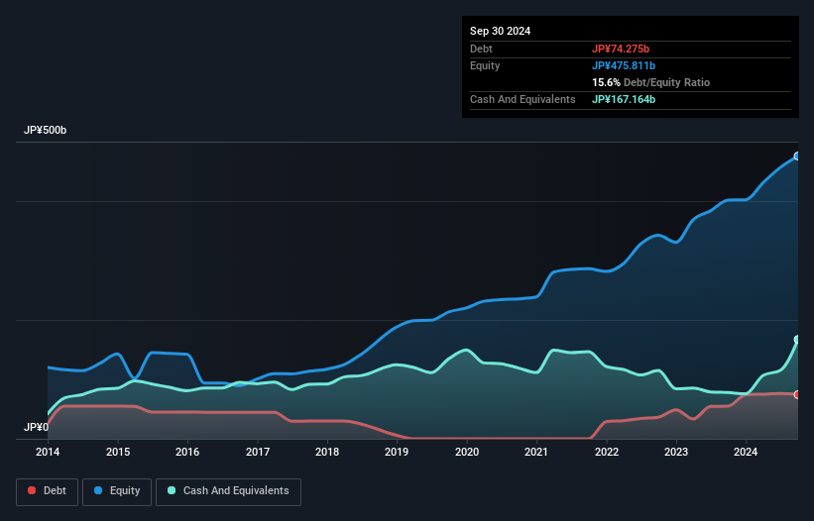Toggle Cash And Equivalents legend series
Screen dimensions: 814x521
[x=228, y=490]
